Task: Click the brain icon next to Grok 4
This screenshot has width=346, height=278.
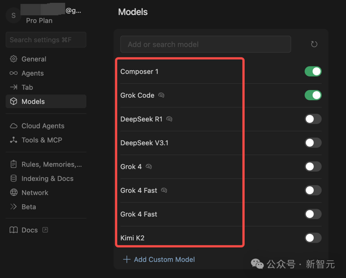Action: pyautogui.click(x=149, y=167)
